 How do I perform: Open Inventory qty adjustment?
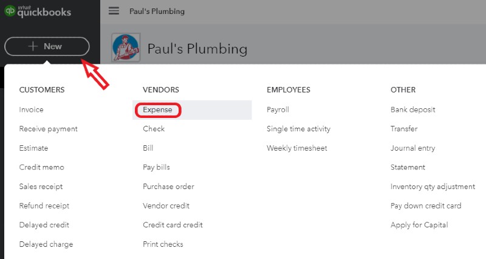click(x=433, y=187)
